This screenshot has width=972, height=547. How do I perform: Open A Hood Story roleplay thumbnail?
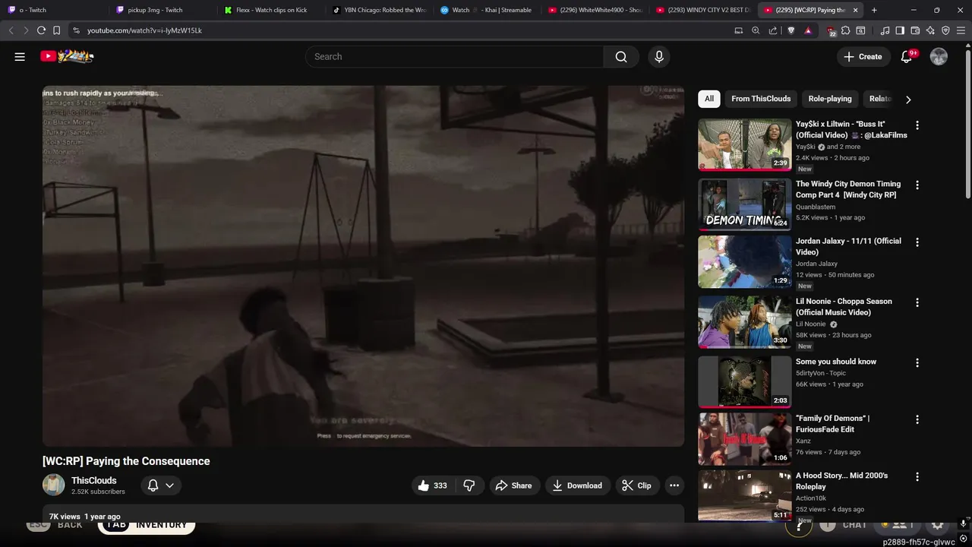[745, 495]
